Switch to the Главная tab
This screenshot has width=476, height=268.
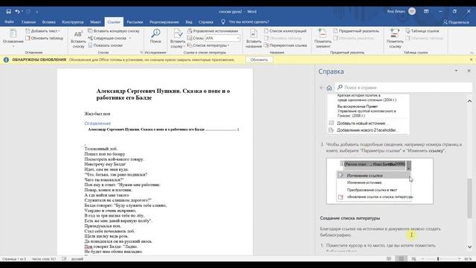pyautogui.click(x=28, y=22)
